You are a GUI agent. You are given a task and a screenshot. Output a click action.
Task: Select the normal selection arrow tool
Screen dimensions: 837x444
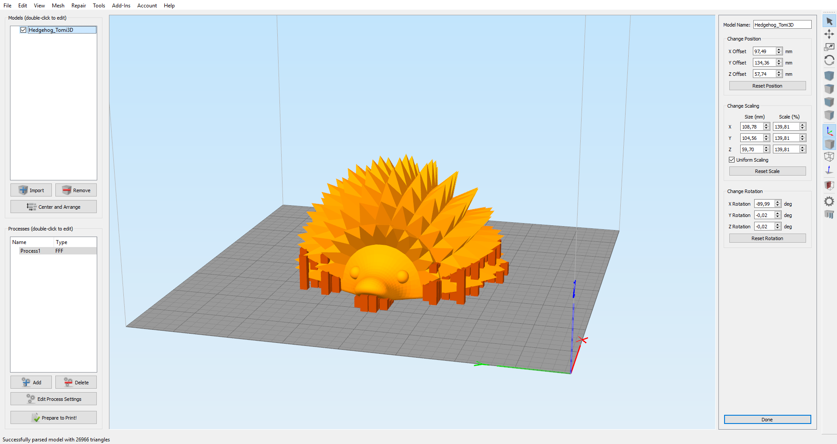pyautogui.click(x=829, y=21)
